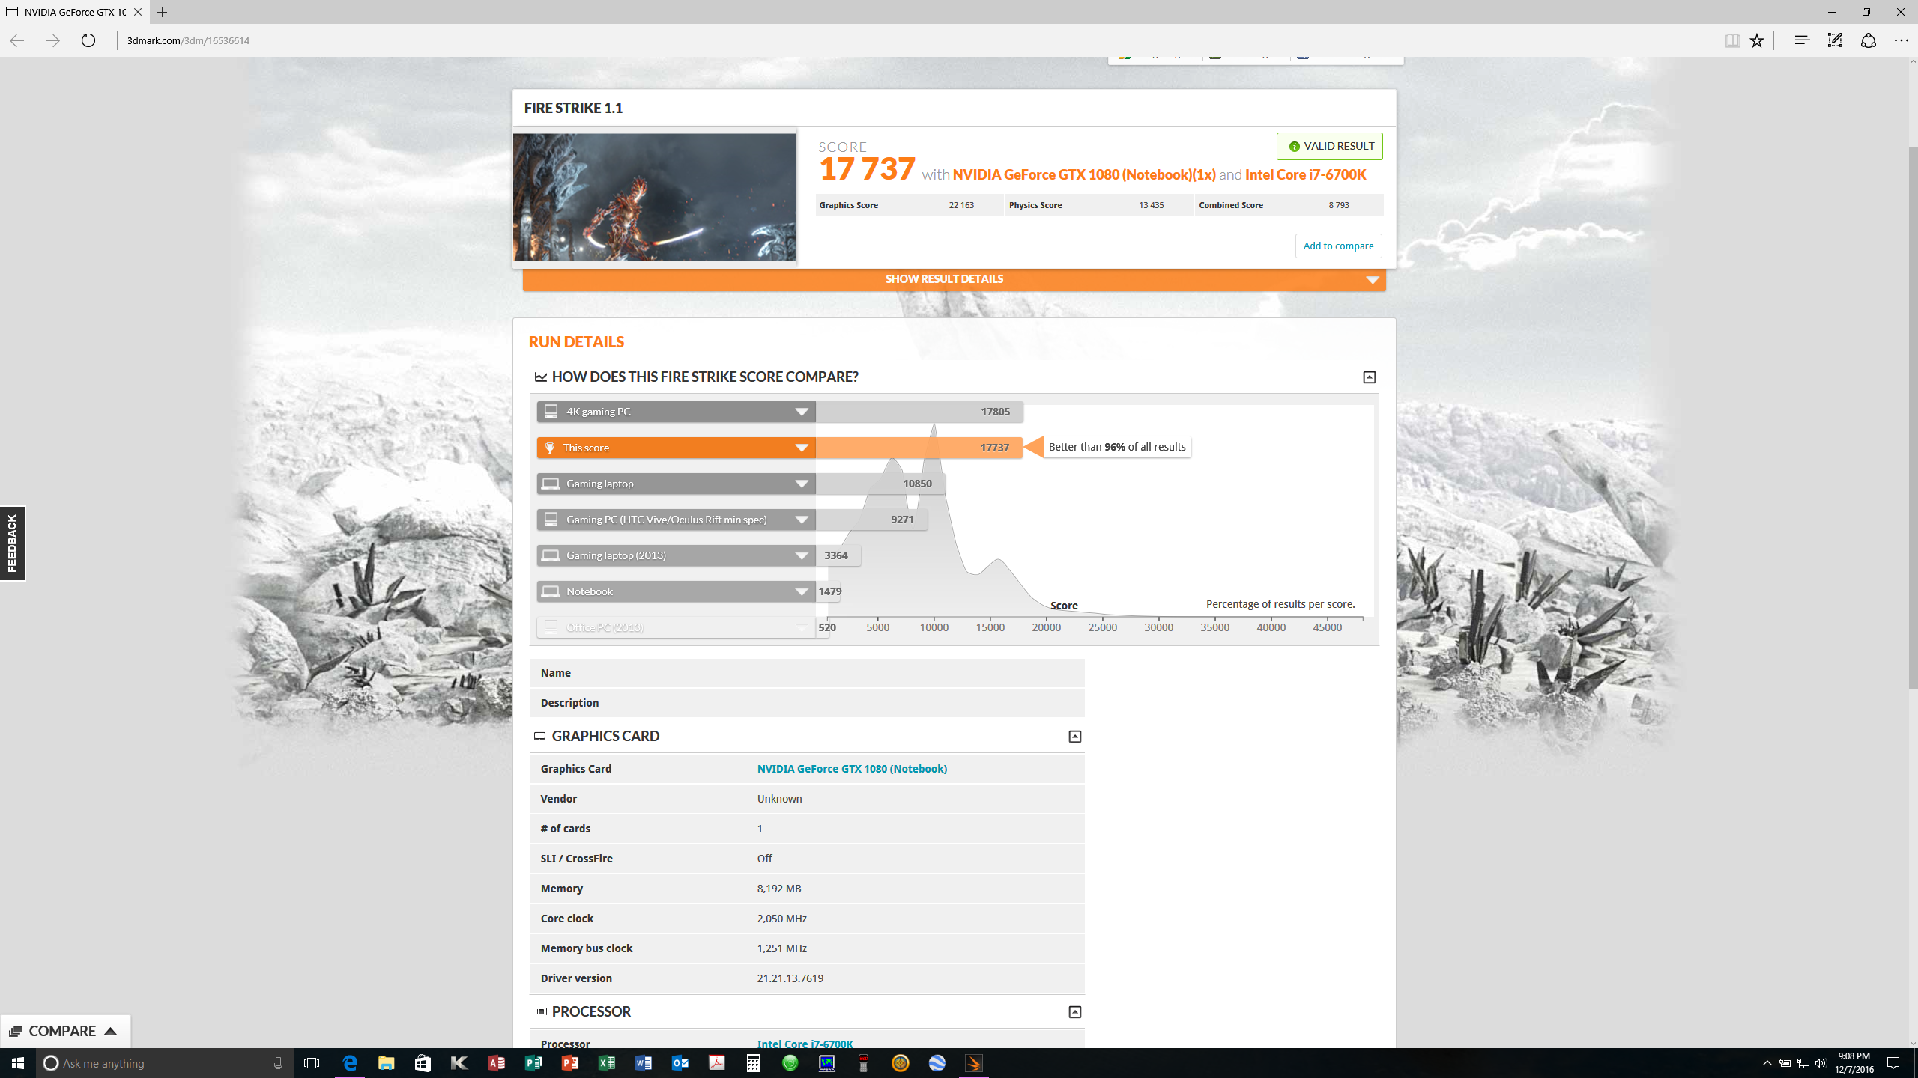
Task: Collapse the Graphics Card section
Action: 1074,737
